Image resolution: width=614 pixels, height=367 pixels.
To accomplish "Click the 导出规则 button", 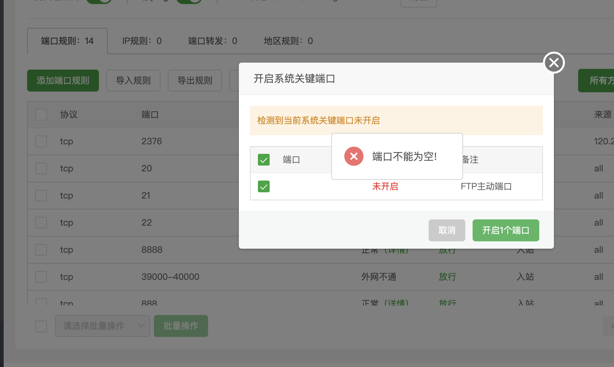I will (x=195, y=81).
